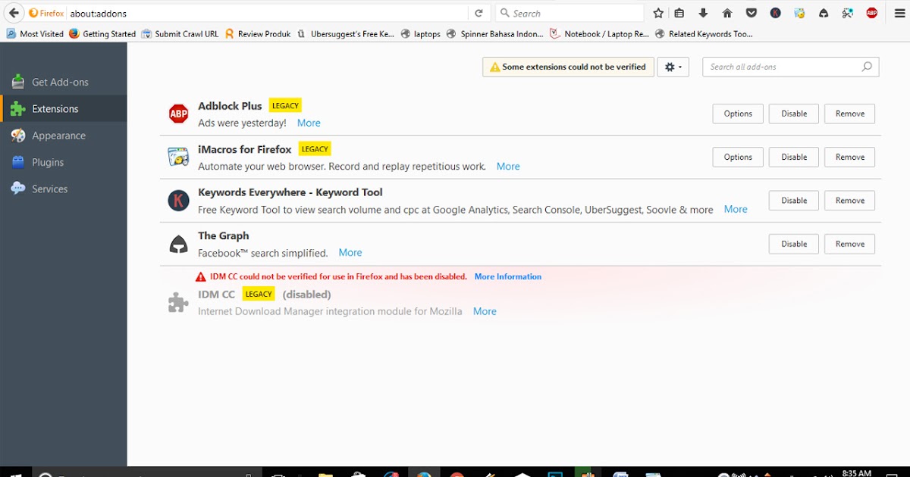Click the IDM CC puzzle piece icon
Screen dimensions: 910x477
click(x=178, y=302)
